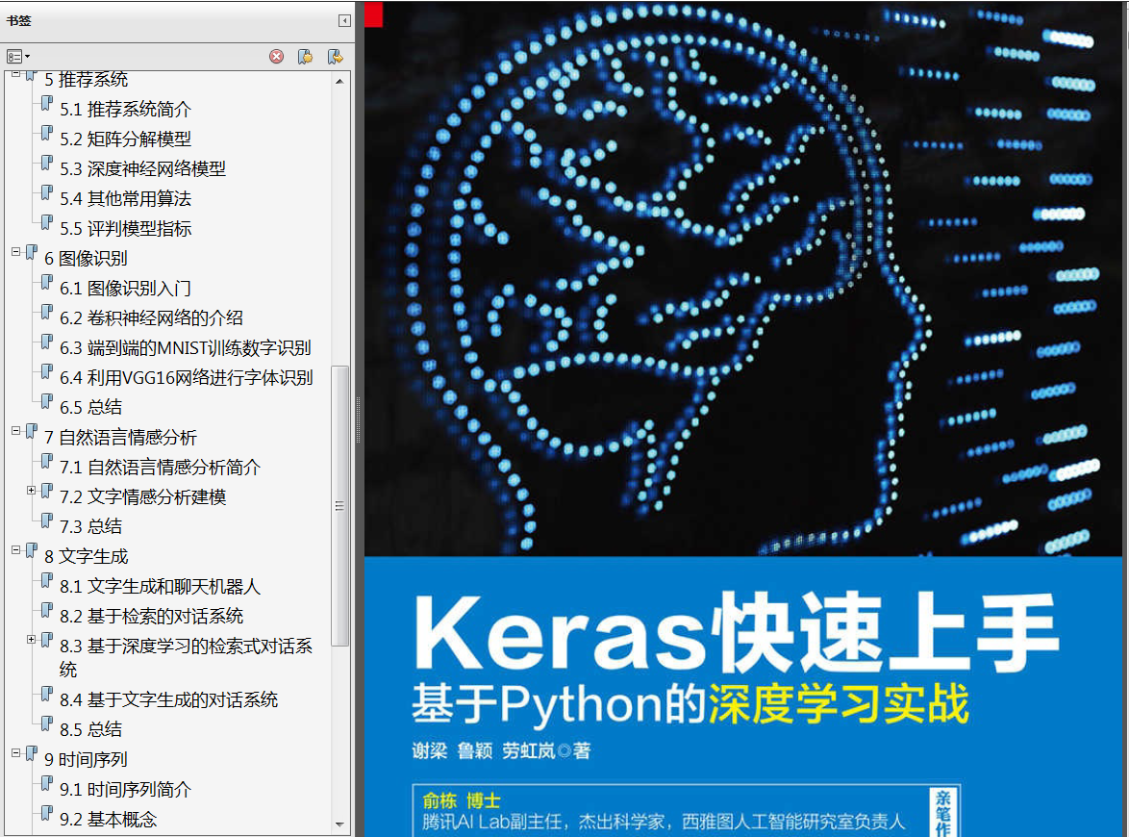Click bookmark icon beside 7.3 总结
1129x837 pixels.
[47, 521]
